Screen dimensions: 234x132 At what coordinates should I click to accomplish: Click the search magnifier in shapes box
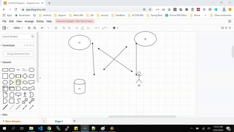click(x=33, y=36)
